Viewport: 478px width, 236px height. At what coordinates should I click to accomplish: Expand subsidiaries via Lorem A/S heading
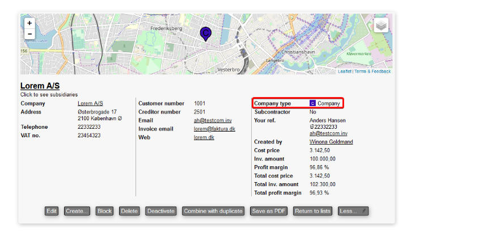coord(40,86)
